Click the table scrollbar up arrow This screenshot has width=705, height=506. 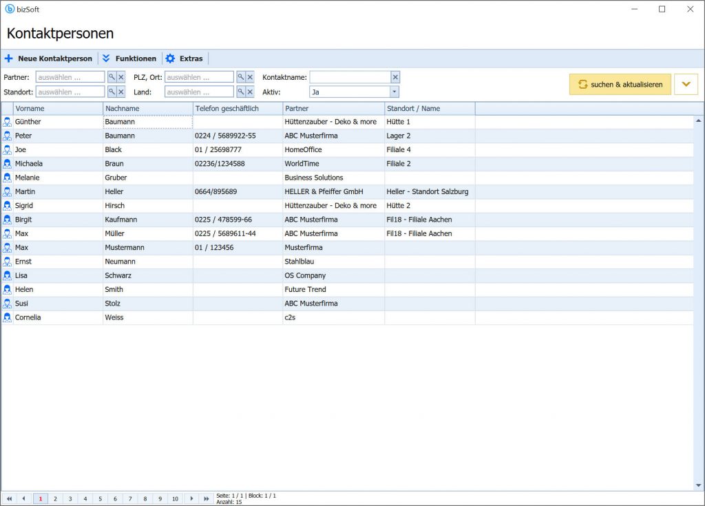tap(698, 120)
